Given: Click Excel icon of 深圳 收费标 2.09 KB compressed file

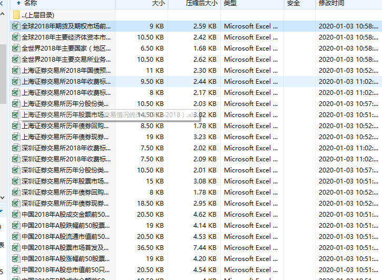Looking at the screenshot, I should pyautogui.click(x=16, y=159).
